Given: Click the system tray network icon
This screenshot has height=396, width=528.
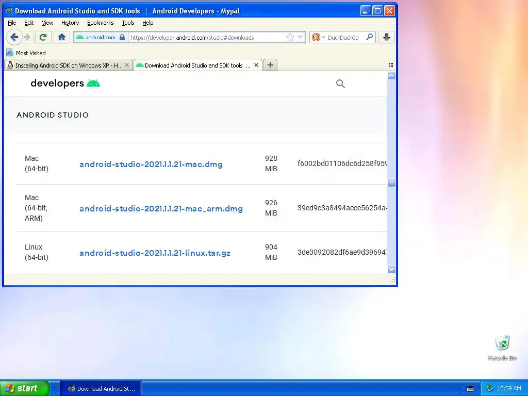Looking at the screenshot, I should [x=489, y=389].
